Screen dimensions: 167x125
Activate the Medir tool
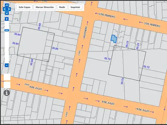62,7
